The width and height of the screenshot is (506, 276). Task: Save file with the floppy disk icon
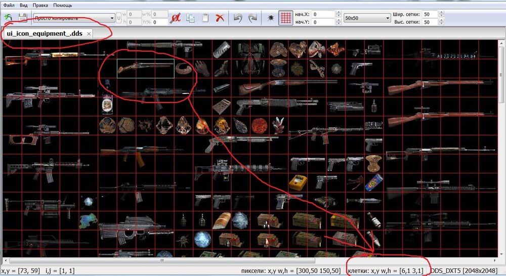coord(23,18)
